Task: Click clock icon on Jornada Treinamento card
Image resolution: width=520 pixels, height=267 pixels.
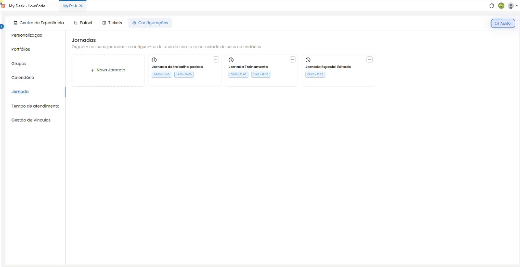Action: click(x=231, y=60)
